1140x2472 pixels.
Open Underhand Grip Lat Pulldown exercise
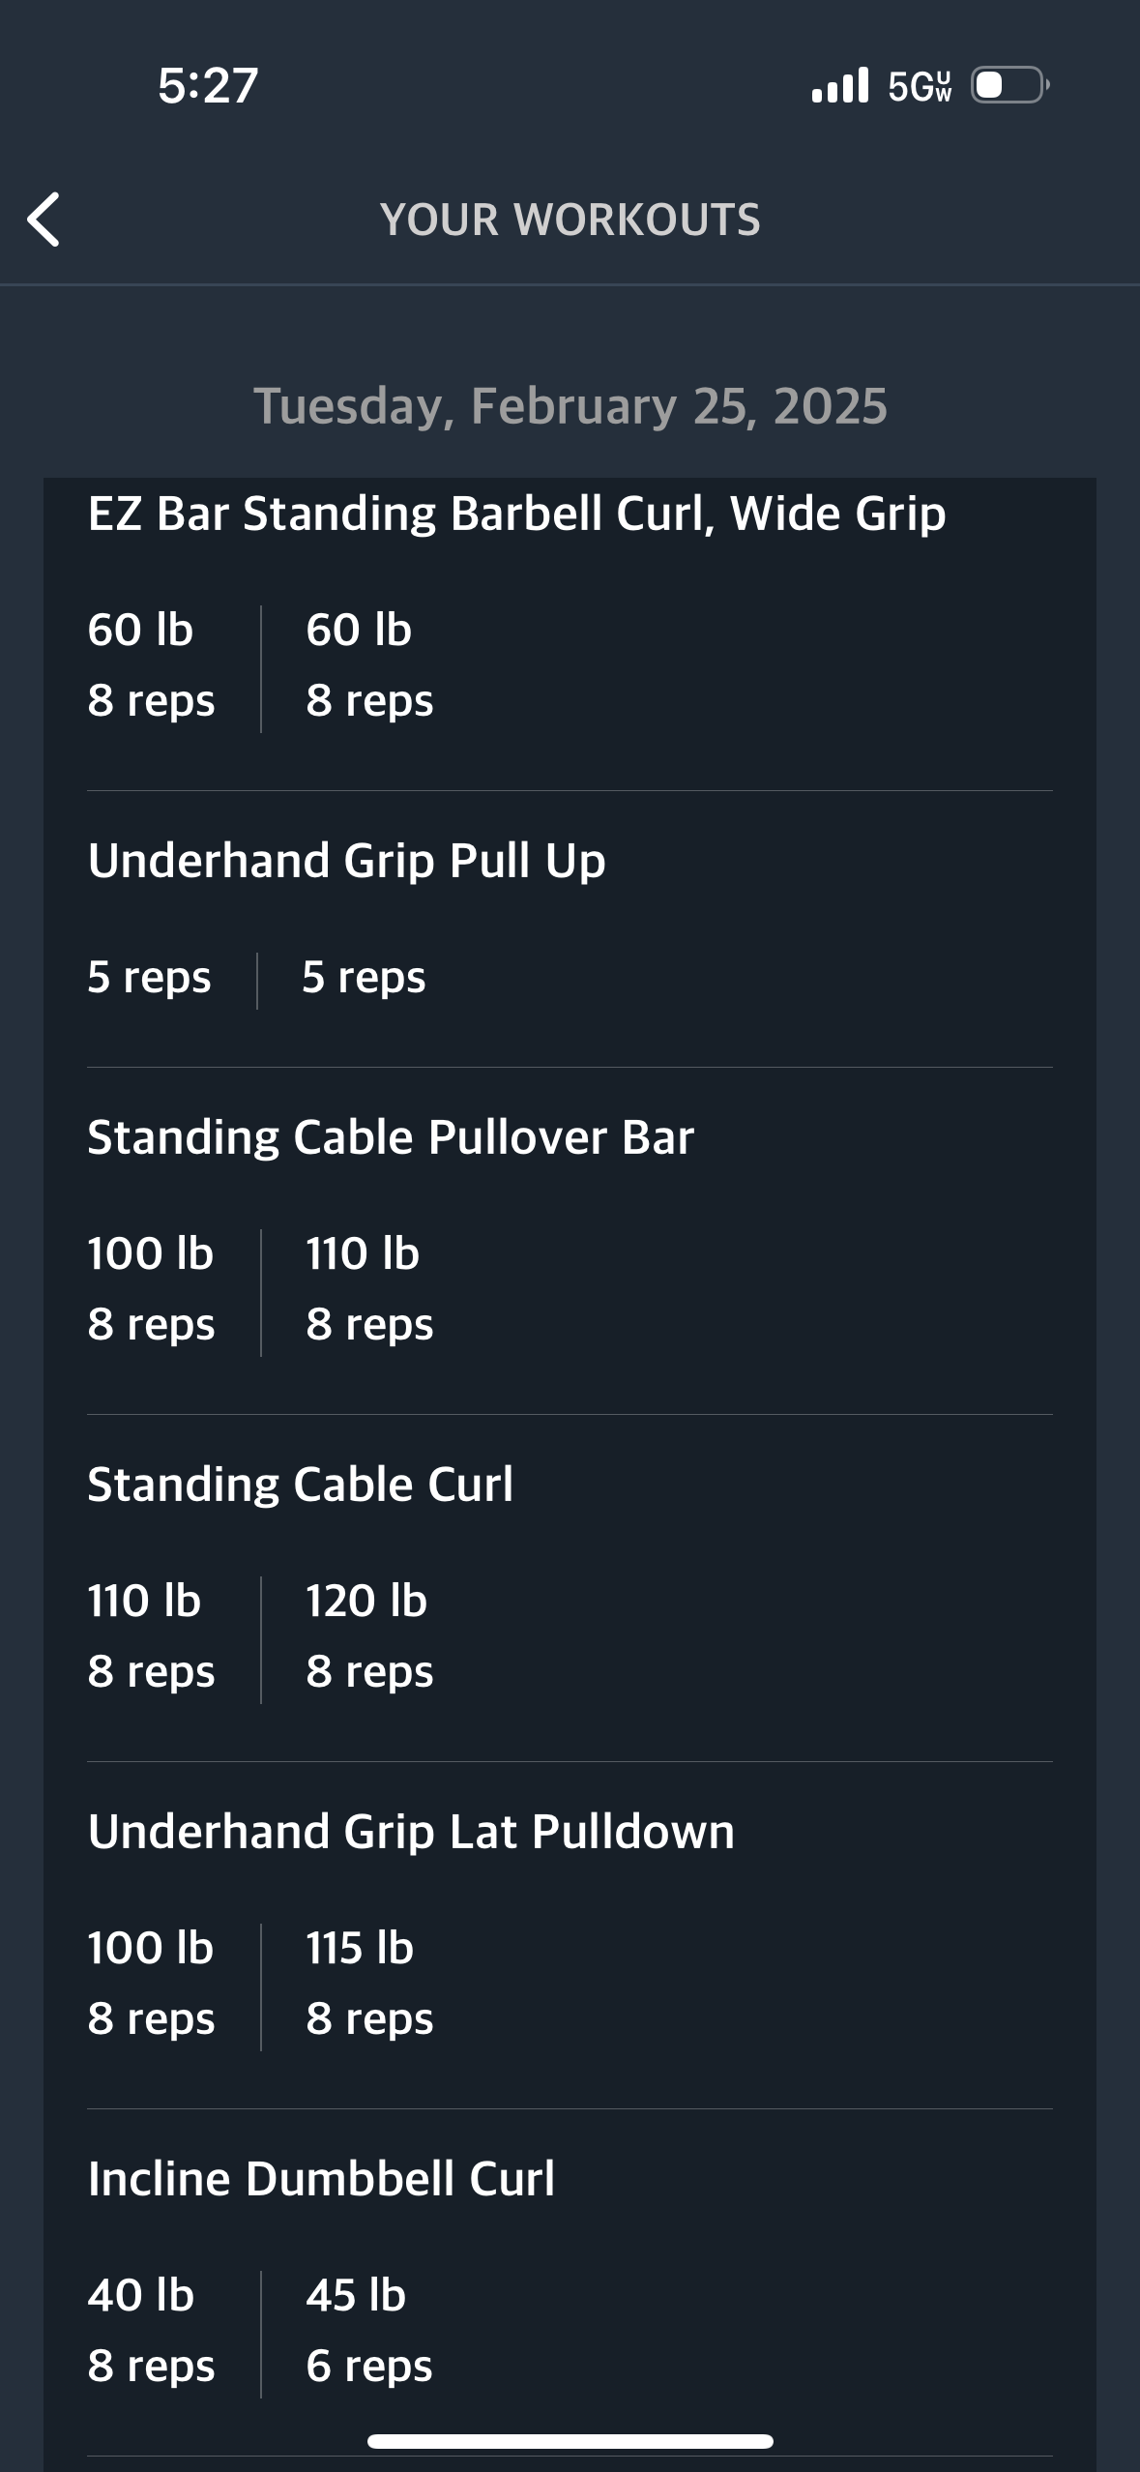(x=411, y=1831)
